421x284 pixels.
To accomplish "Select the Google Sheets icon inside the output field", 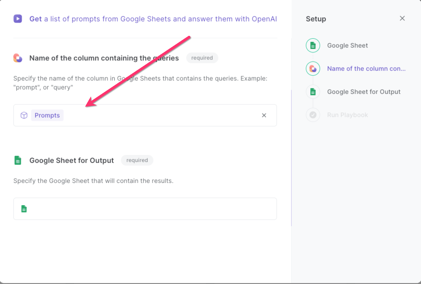I will [24, 209].
